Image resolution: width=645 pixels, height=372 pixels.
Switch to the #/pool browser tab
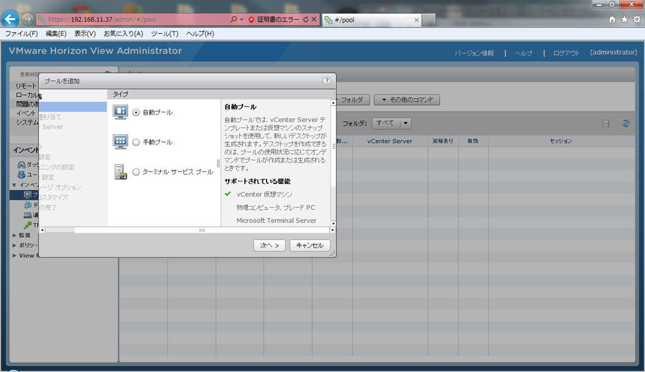(x=370, y=20)
